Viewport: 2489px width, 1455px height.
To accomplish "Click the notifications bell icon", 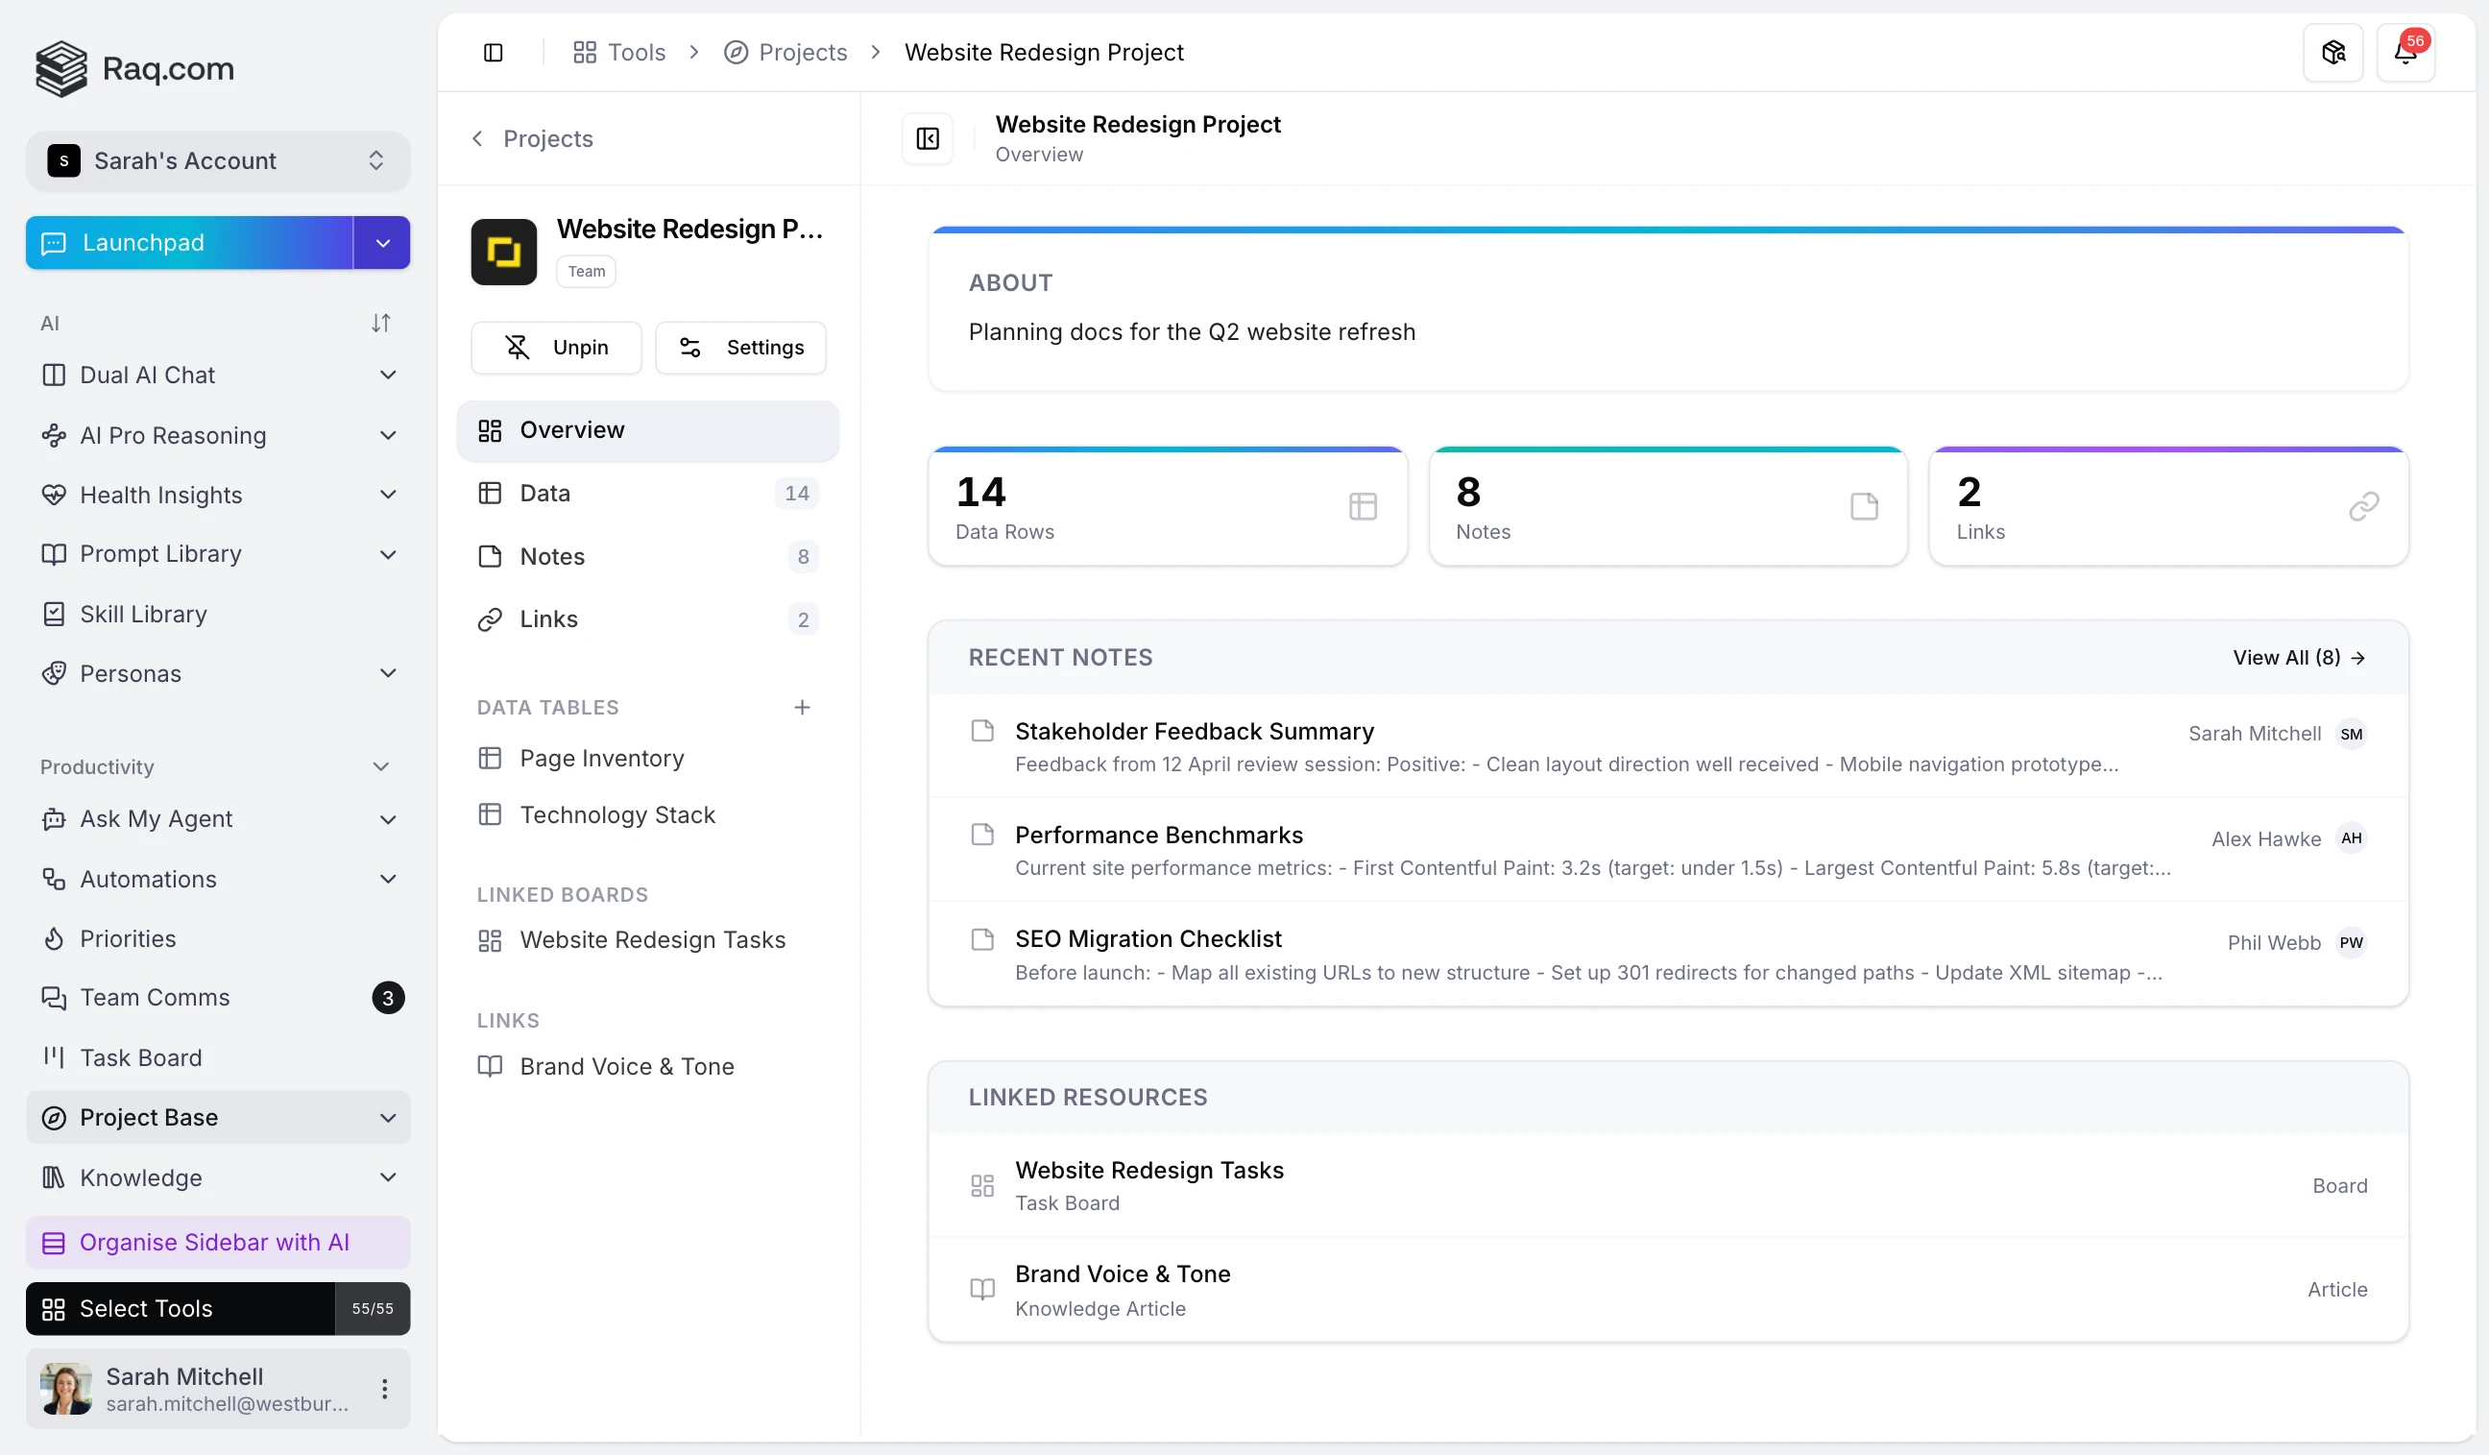I will click(2404, 53).
